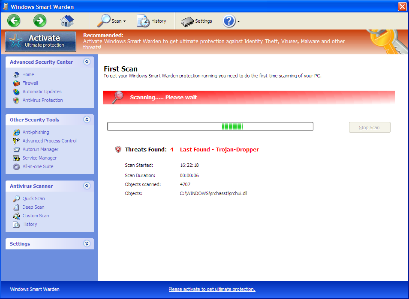Click the 'Last Found - Trojan-Dropper' text

(220, 150)
